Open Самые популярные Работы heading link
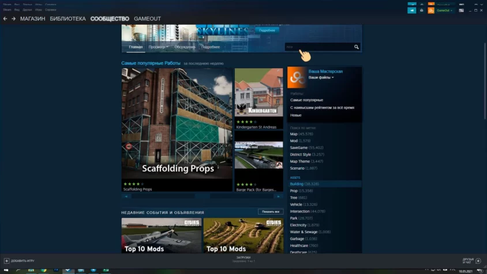This screenshot has height=274, width=487. click(151, 63)
